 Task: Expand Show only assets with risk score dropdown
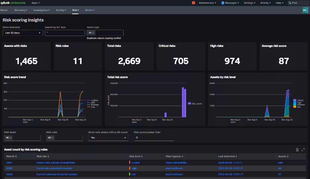108,138
